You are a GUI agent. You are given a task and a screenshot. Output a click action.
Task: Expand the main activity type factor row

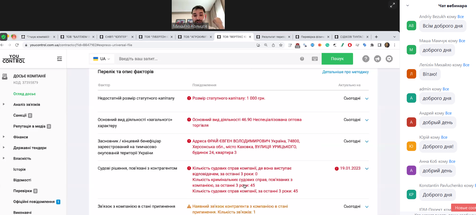click(x=367, y=120)
